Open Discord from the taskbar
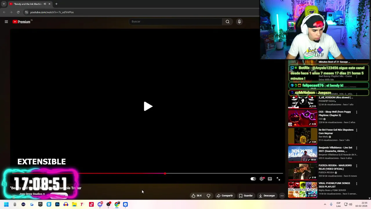The width and height of the screenshot is (371, 209). coord(100,204)
